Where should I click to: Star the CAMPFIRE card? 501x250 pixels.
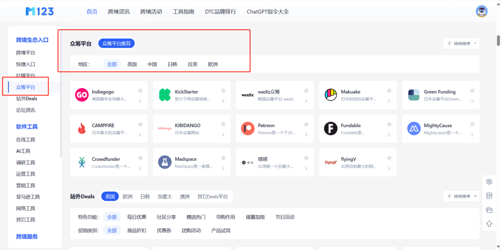click(x=140, y=124)
